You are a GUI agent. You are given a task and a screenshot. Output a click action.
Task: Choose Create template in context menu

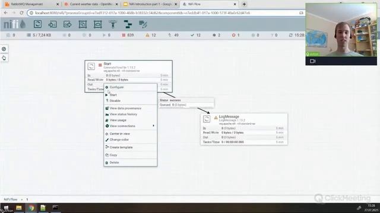[131, 147]
